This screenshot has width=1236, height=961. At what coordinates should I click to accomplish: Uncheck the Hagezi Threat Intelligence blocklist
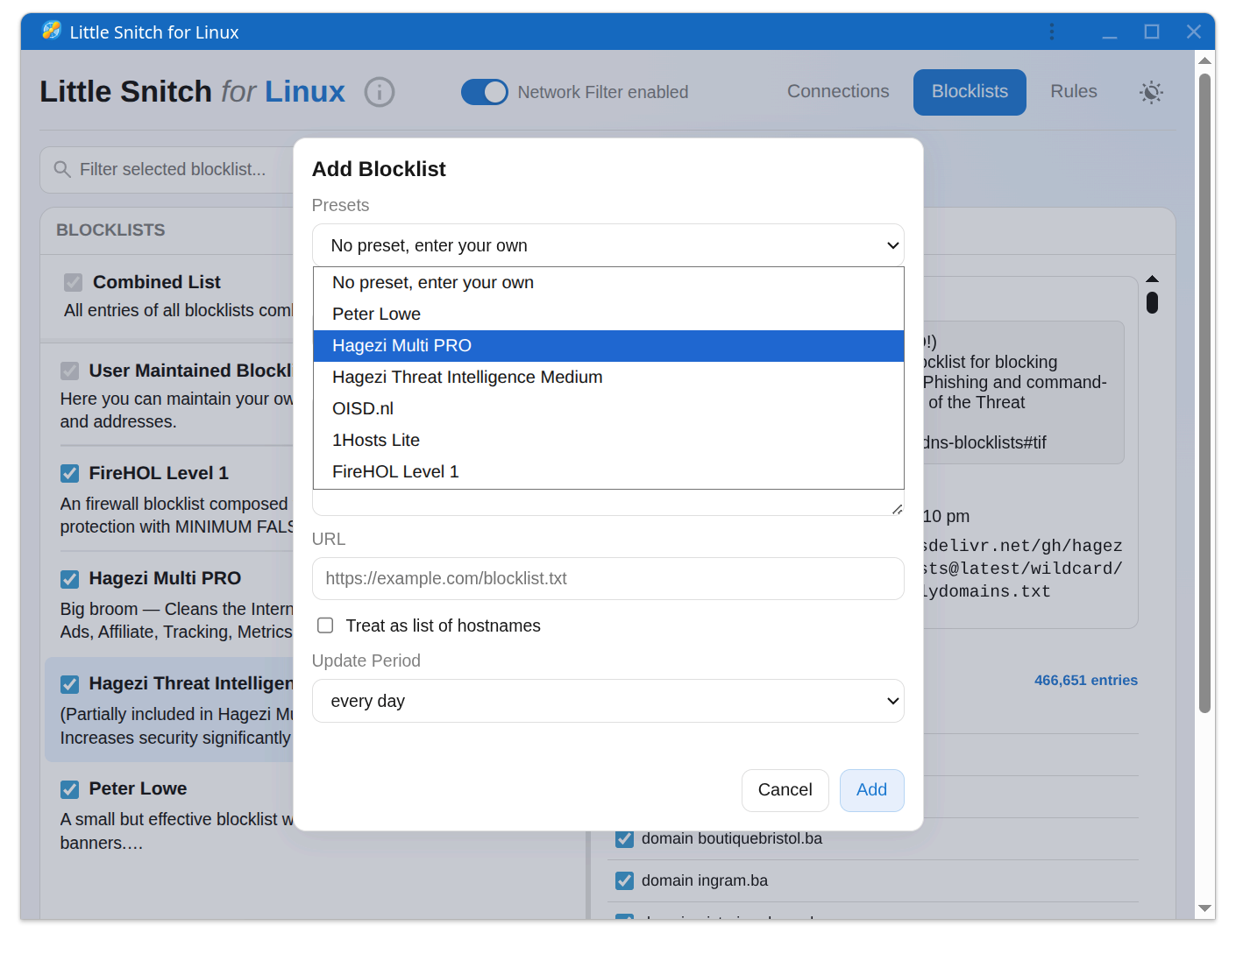click(x=69, y=684)
